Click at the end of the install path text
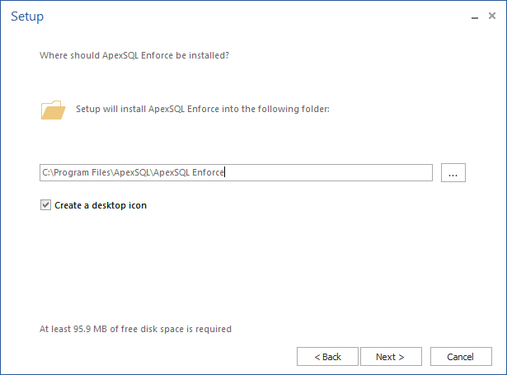507x375 pixels. tap(224, 172)
